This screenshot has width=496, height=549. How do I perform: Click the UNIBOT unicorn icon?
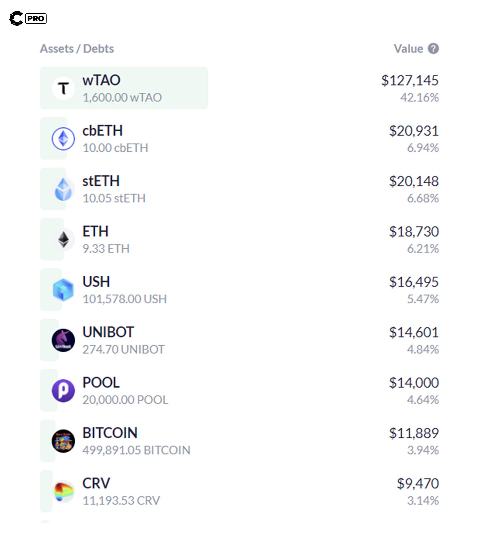coord(63,340)
